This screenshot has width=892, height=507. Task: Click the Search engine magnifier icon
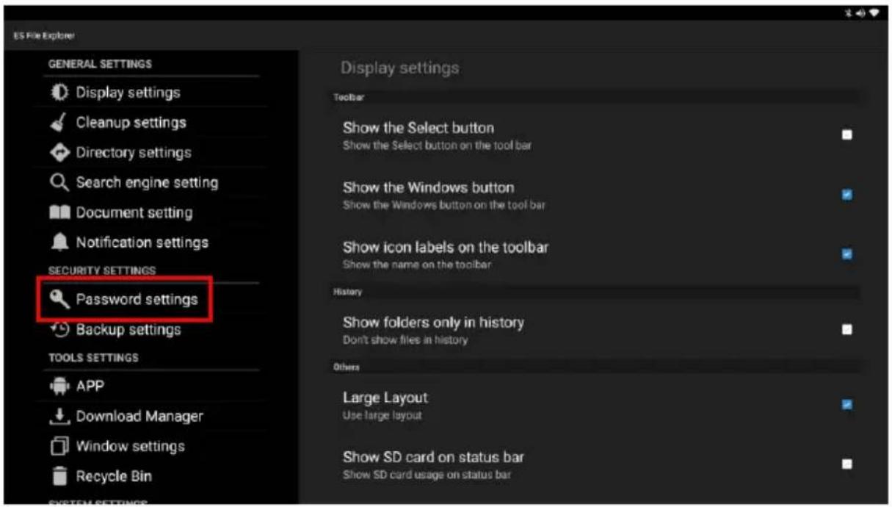click(59, 182)
